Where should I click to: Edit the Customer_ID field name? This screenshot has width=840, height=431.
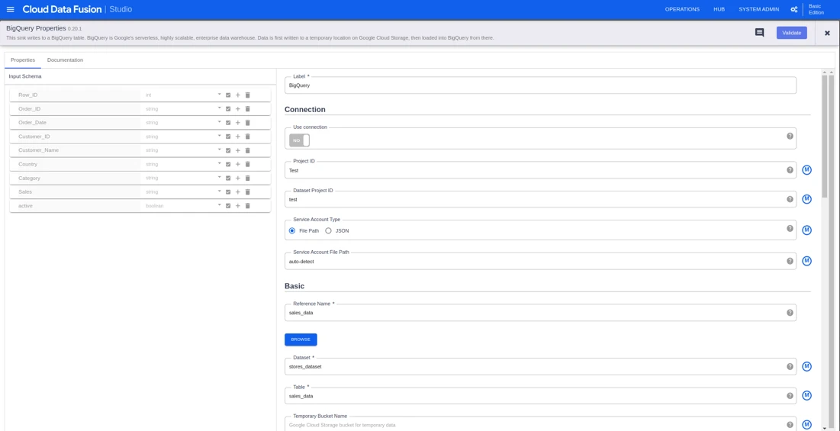[x=78, y=137]
